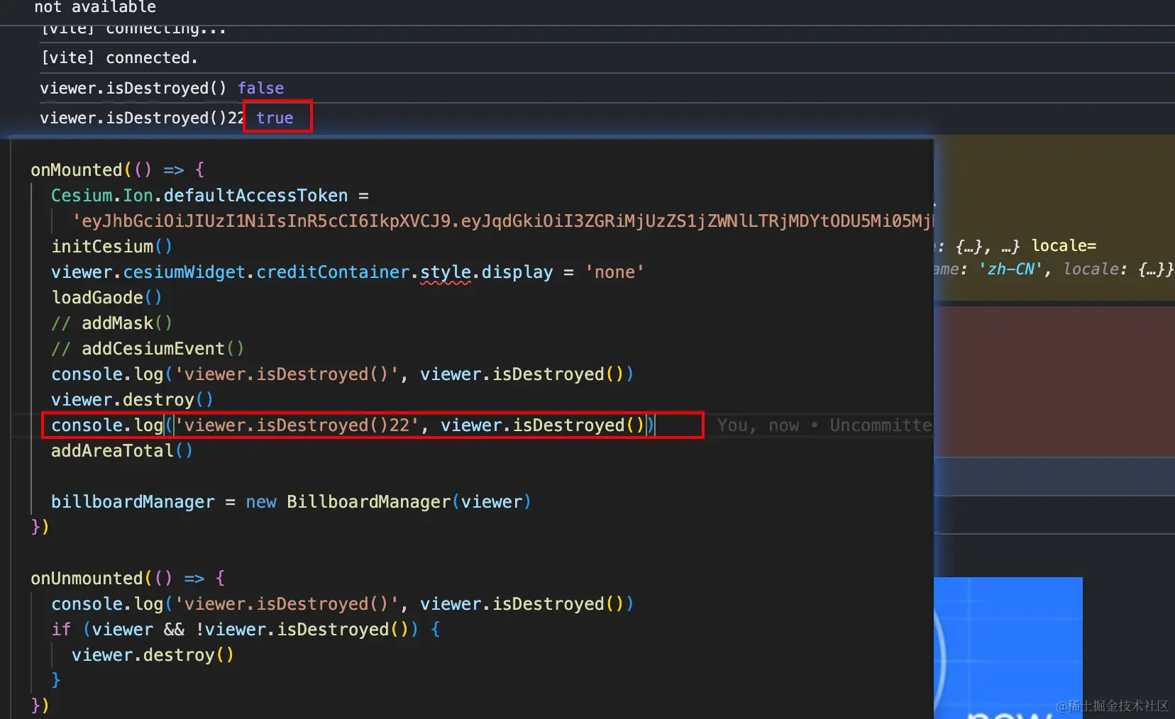Click the '[vite] connecting...' console line
Image resolution: width=1175 pixels, height=719 pixels.
pos(133,28)
